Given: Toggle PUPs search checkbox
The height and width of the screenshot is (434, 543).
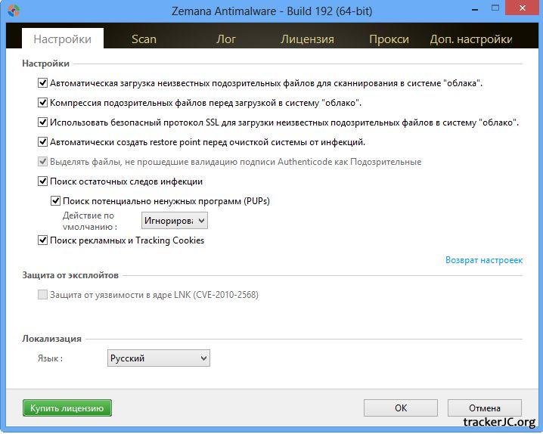Looking at the screenshot, I should [56, 201].
